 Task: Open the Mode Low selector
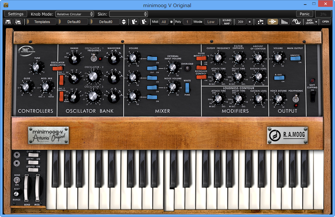(x=211, y=22)
